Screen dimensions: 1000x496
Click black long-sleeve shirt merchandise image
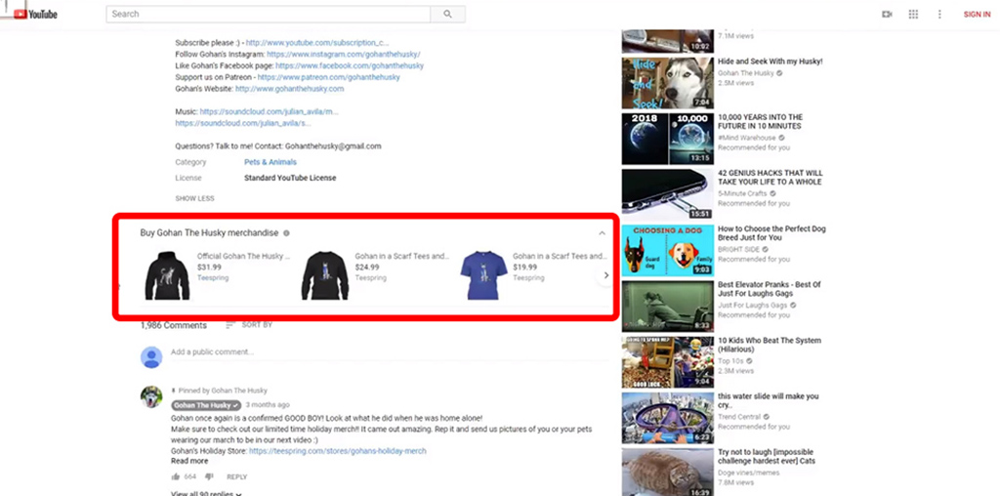pyautogui.click(x=324, y=275)
